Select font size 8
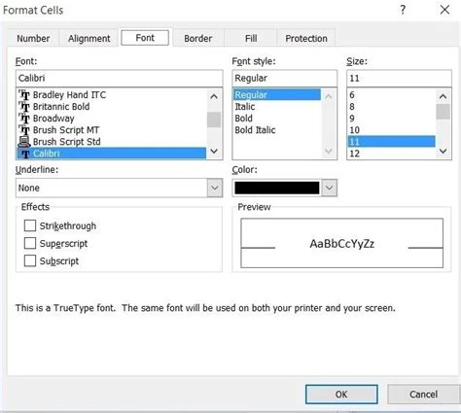The image size is (461, 413). [x=352, y=107]
